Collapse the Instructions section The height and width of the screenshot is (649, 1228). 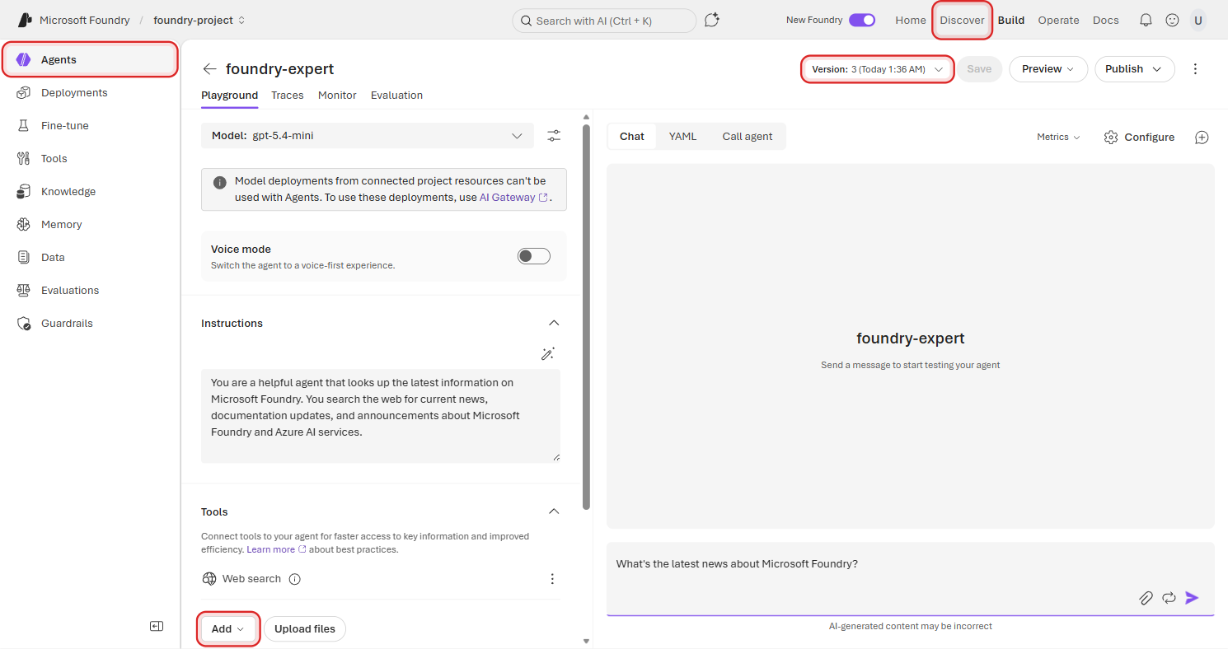coord(554,324)
